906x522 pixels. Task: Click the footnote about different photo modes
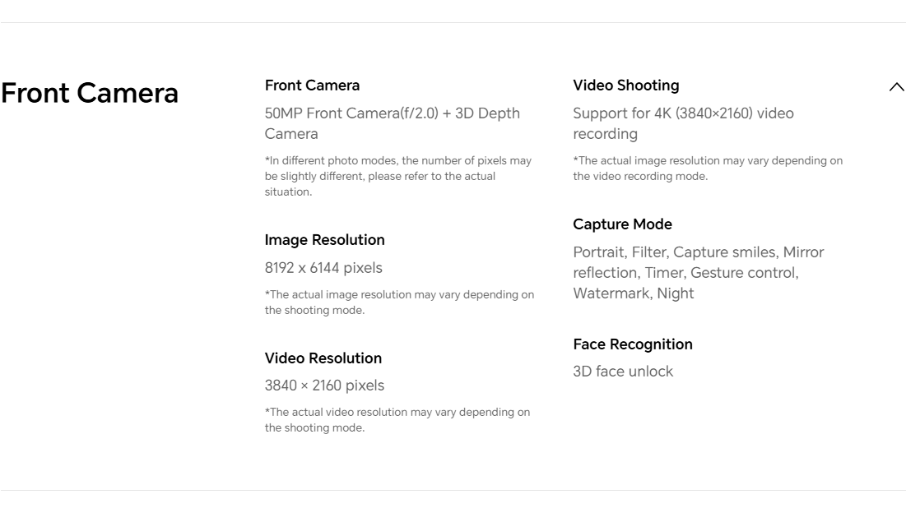tap(397, 176)
